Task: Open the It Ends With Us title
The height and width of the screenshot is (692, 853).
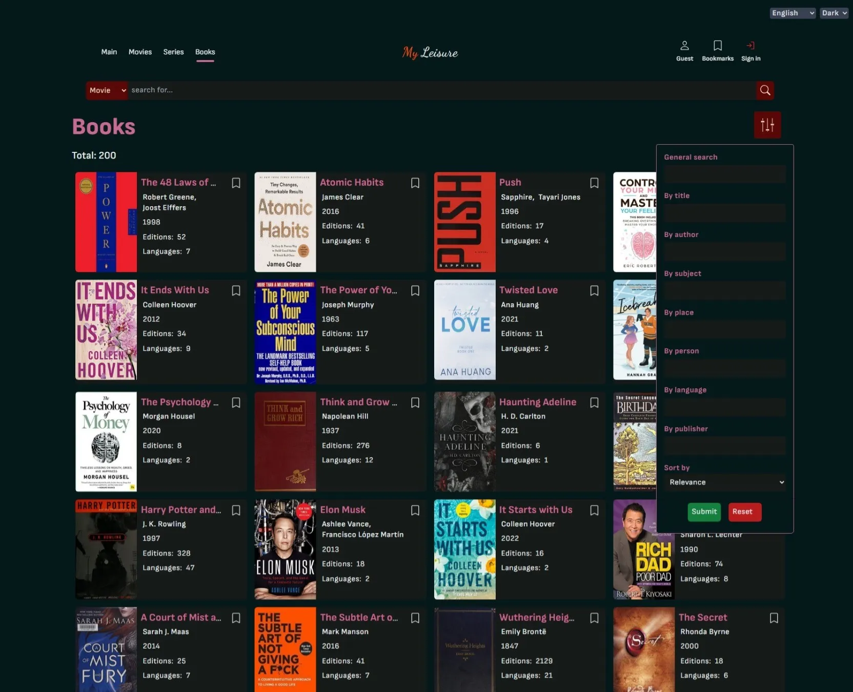Action: coord(175,290)
